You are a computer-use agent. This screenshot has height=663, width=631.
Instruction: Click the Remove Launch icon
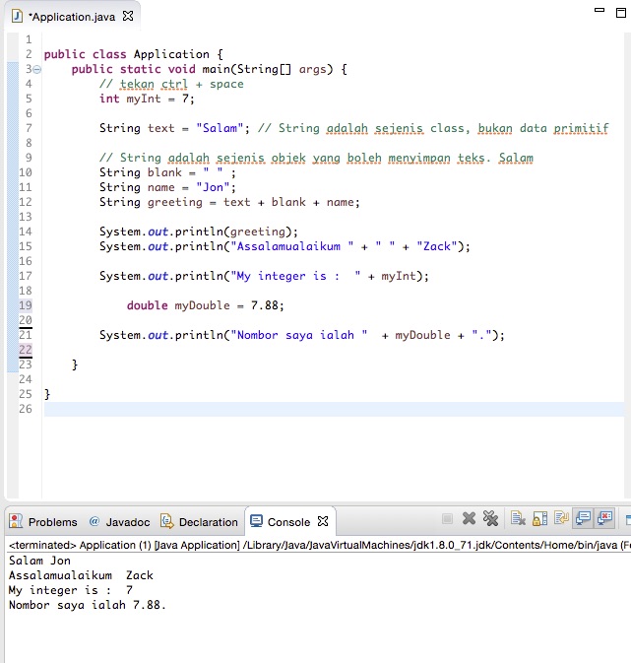pyautogui.click(x=470, y=519)
